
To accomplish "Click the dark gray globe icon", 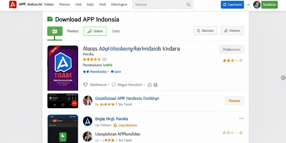I will point(155,85).
